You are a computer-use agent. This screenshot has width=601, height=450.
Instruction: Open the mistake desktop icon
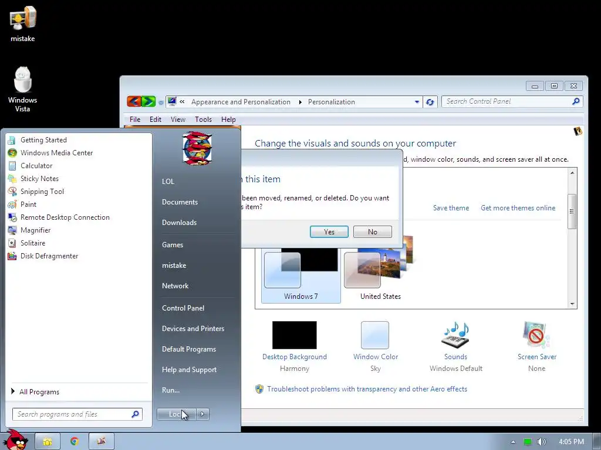[23, 23]
